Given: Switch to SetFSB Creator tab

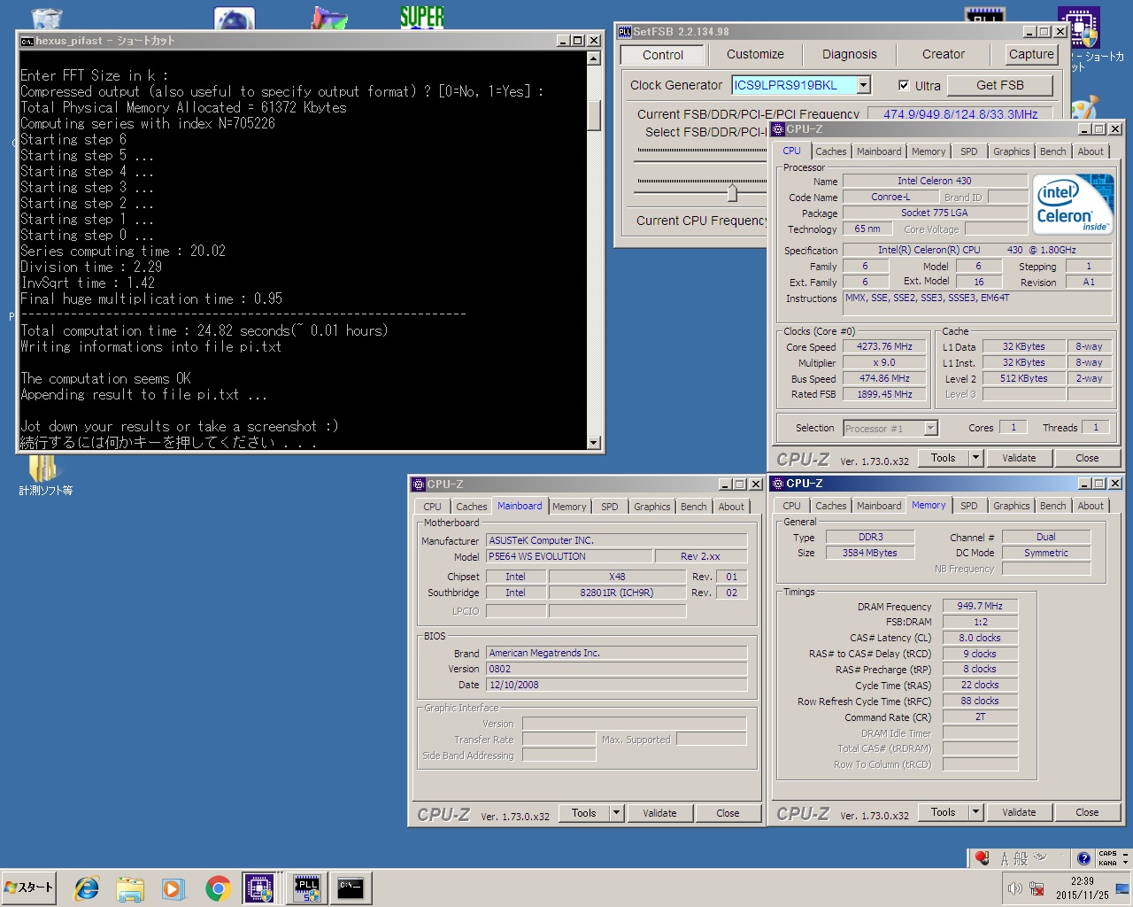Looking at the screenshot, I should [944, 55].
